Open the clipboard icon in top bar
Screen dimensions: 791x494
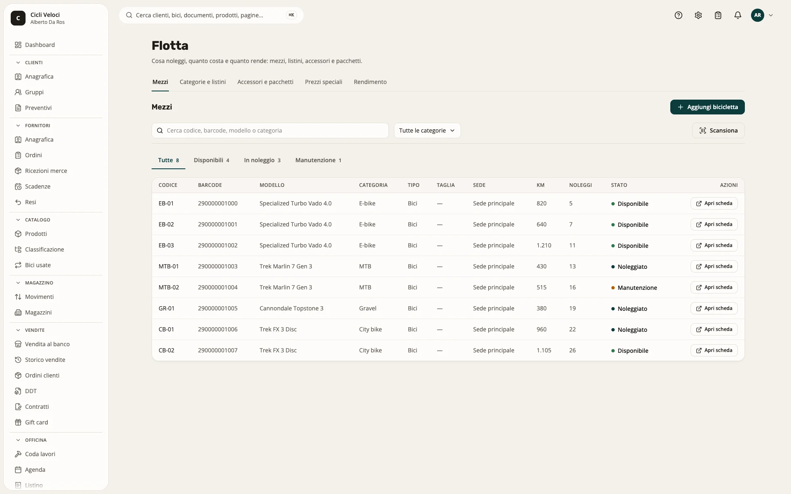click(x=718, y=15)
